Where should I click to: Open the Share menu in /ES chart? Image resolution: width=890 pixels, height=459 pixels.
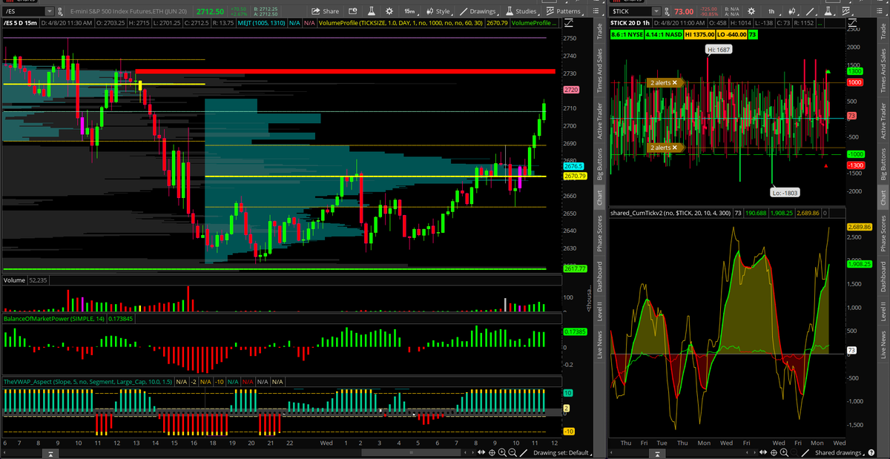click(x=325, y=11)
